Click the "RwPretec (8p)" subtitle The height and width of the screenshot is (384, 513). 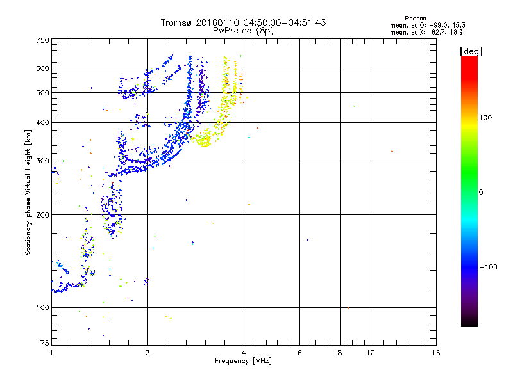243,30
